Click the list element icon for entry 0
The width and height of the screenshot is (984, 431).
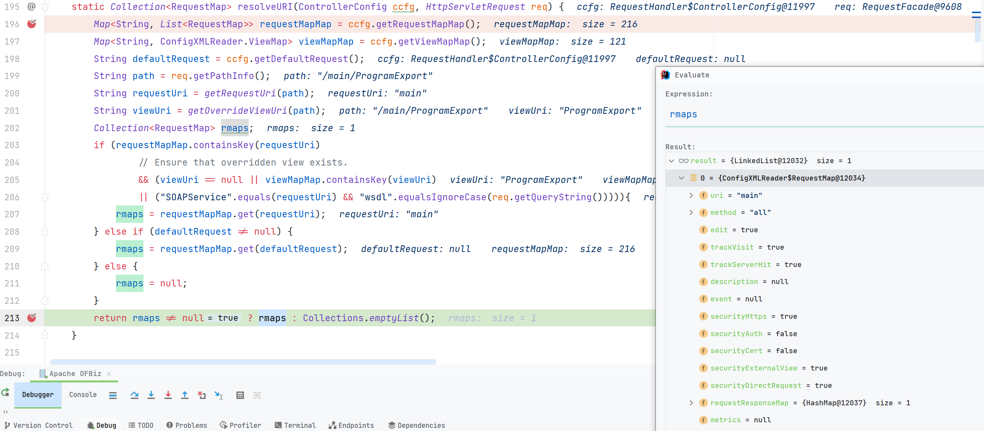[x=693, y=178]
